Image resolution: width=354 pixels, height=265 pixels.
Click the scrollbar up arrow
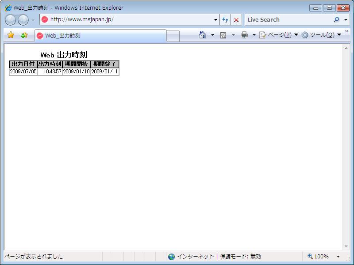click(x=346, y=48)
